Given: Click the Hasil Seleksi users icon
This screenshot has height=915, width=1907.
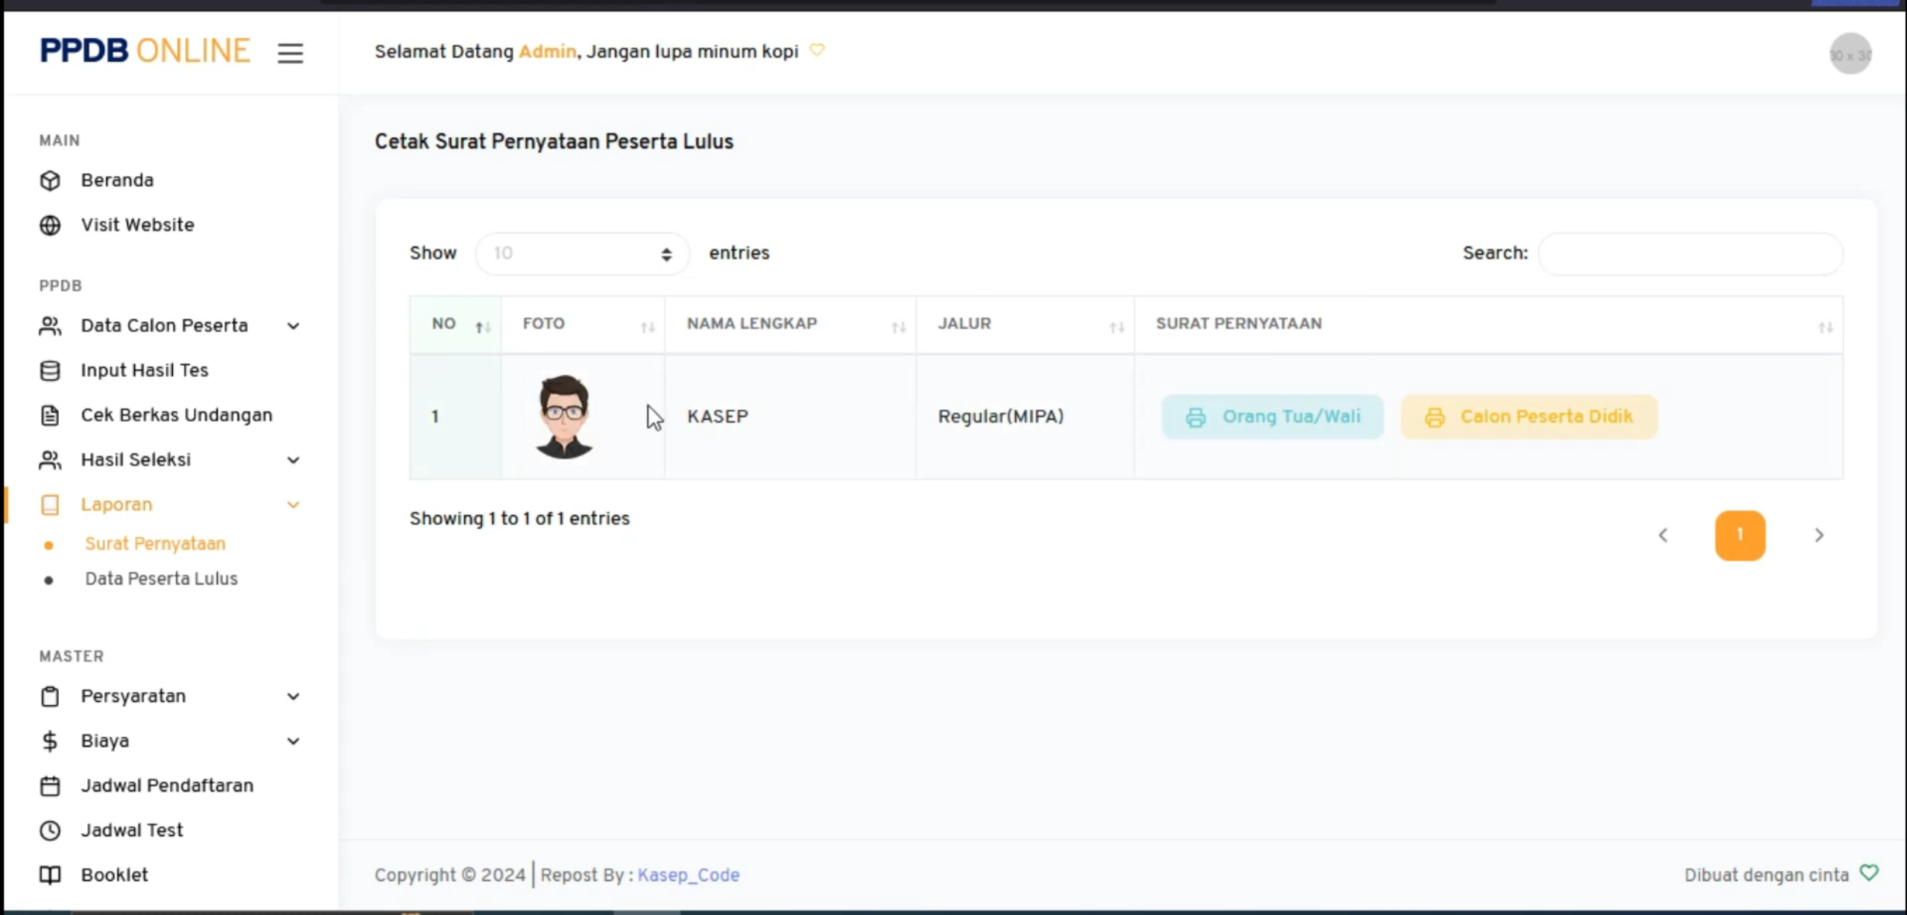Looking at the screenshot, I should point(50,460).
